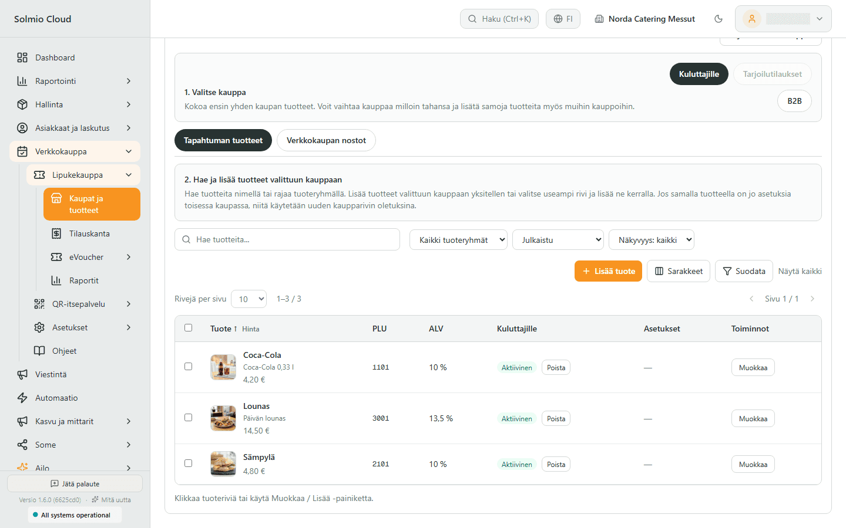Click the eVoucher ticket icon
Screen dimensions: 846x528
56,257
